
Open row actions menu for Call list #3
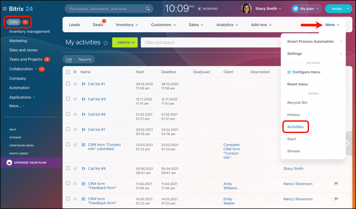pyautogui.click(x=75, y=99)
